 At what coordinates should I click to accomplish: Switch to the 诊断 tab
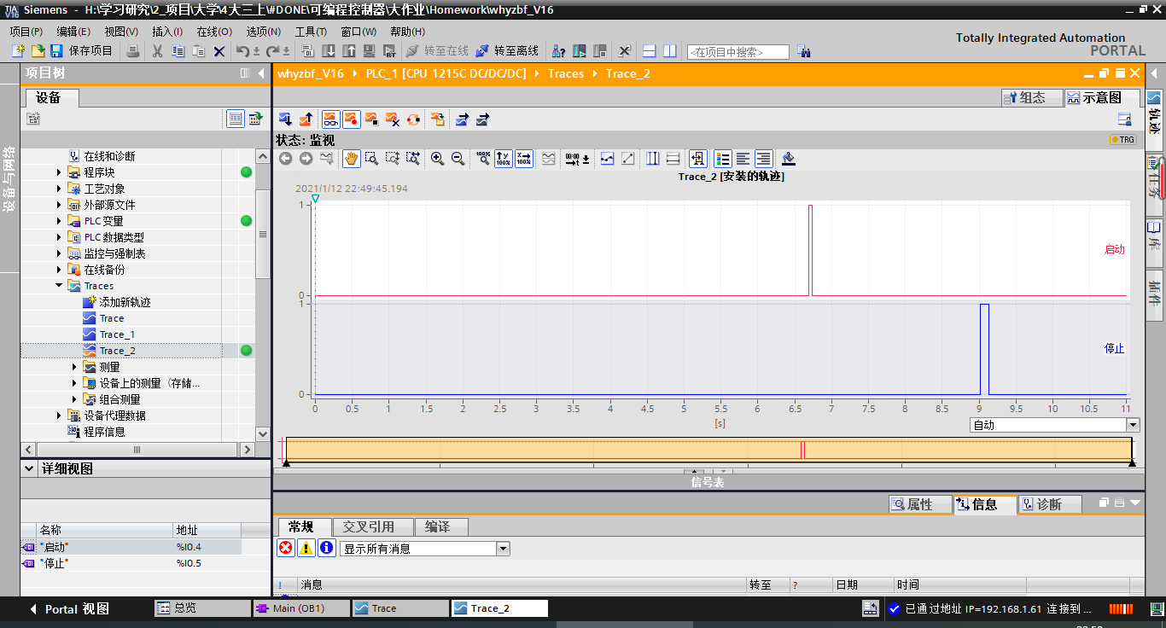coord(1049,504)
